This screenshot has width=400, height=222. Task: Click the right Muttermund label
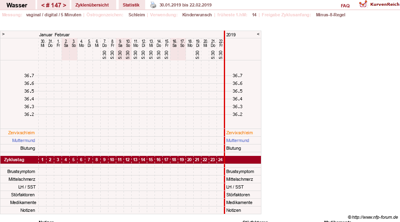[237, 140]
